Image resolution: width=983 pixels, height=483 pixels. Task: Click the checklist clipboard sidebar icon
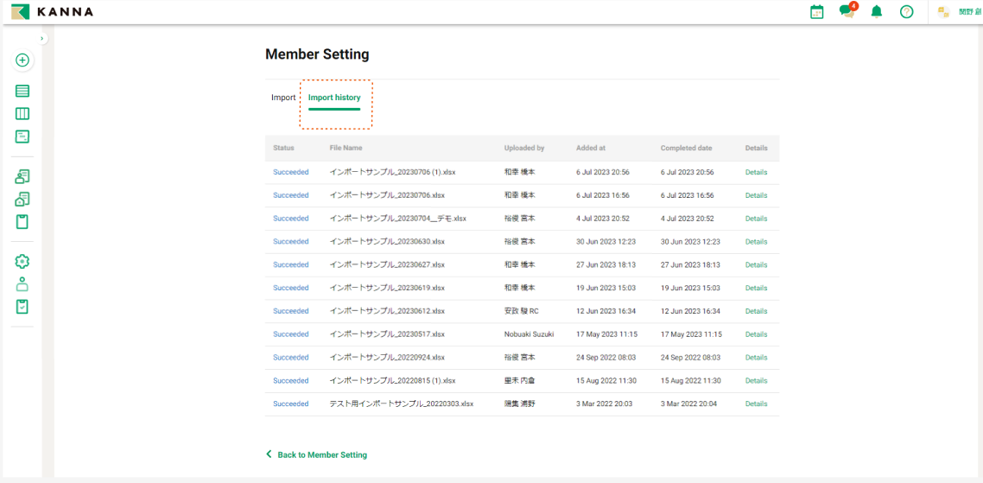pos(22,306)
